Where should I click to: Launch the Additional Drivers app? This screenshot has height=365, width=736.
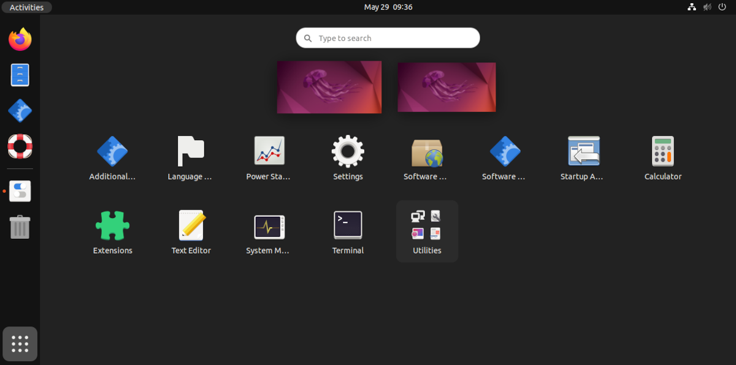(112, 150)
